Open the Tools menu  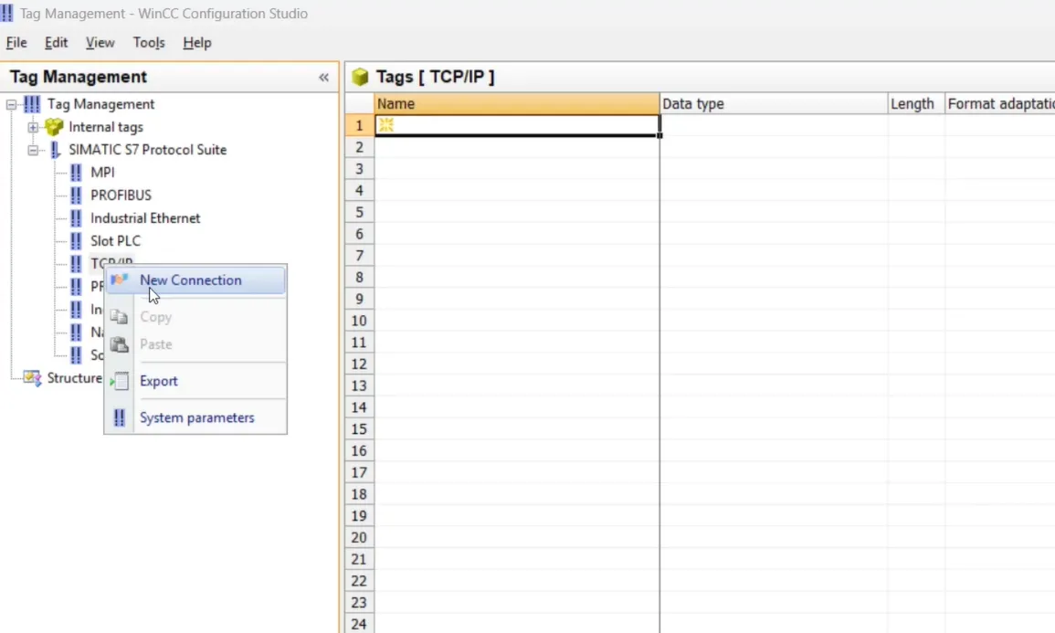pos(149,42)
